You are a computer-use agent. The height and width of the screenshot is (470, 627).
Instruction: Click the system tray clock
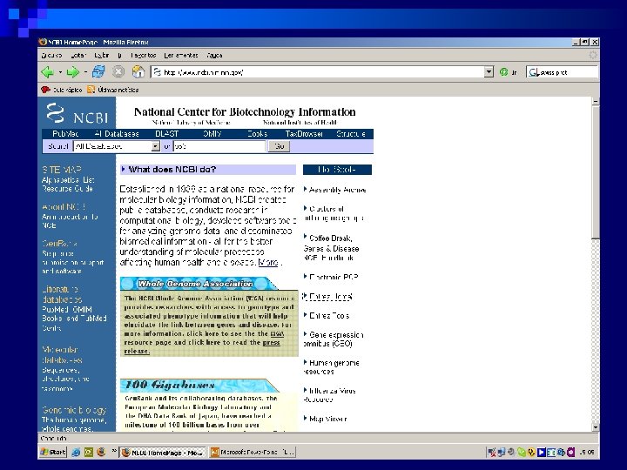(x=587, y=453)
